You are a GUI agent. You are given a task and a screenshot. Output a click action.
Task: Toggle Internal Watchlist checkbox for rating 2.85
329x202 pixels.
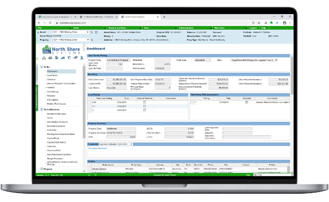coord(144,102)
